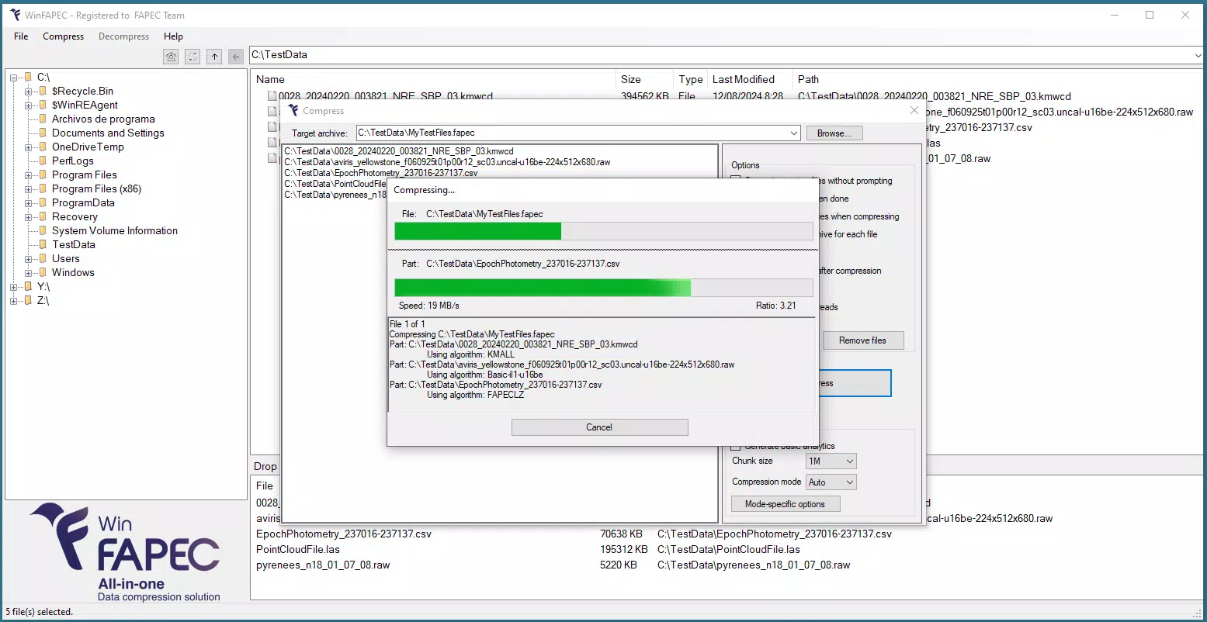The width and height of the screenshot is (1207, 622).
Task: Click the refresh icon in the navigation toolbar
Action: [193, 57]
